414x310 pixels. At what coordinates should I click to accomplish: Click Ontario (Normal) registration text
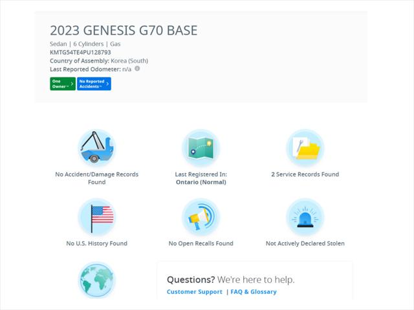click(x=201, y=182)
